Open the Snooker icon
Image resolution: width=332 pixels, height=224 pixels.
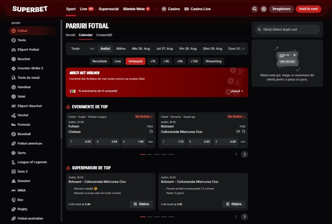pos(14,181)
